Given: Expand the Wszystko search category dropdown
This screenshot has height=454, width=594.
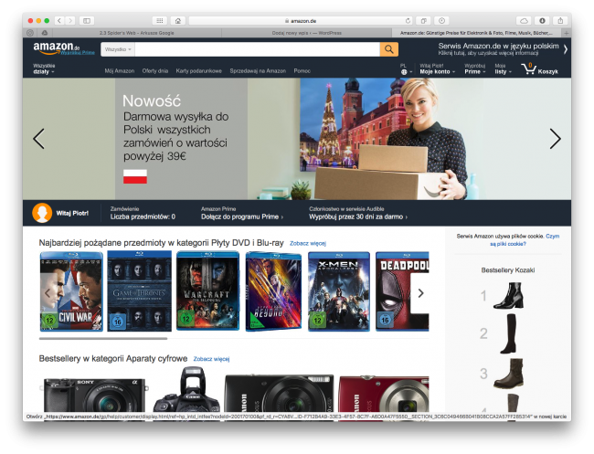Looking at the screenshot, I should pos(118,49).
